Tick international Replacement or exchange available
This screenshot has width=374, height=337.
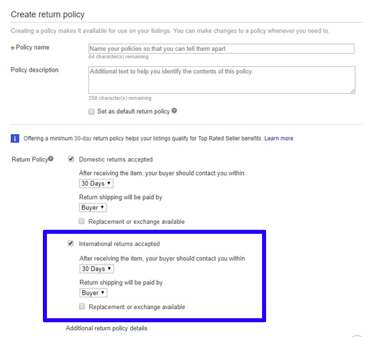coord(82,306)
